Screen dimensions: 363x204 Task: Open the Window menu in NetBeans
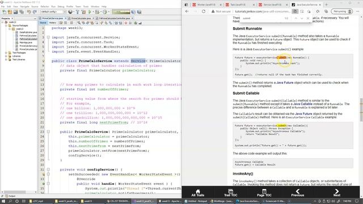point(95,6)
